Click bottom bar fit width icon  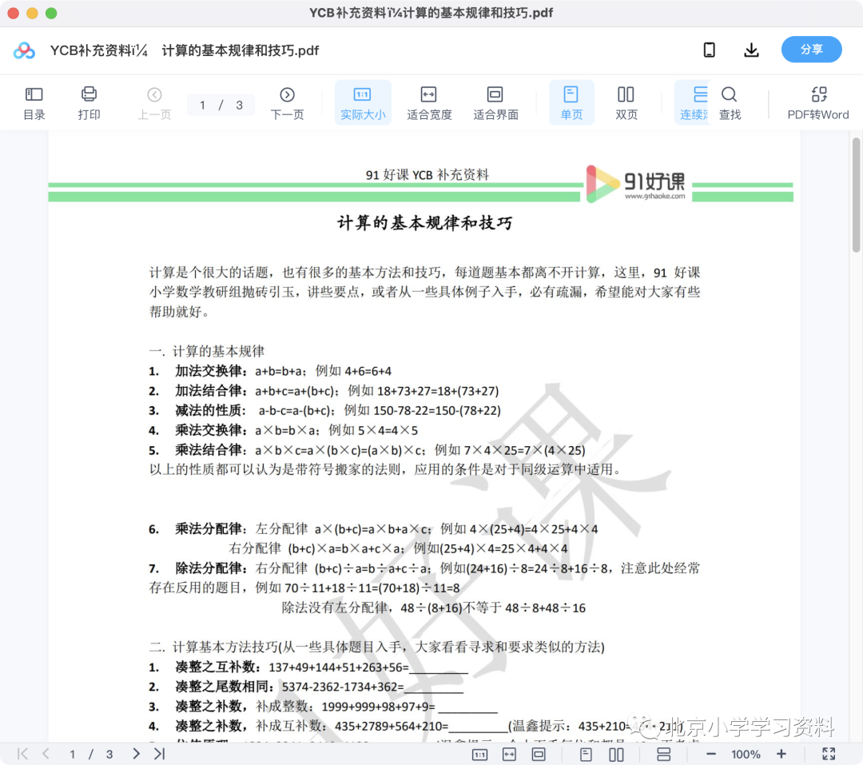510,755
